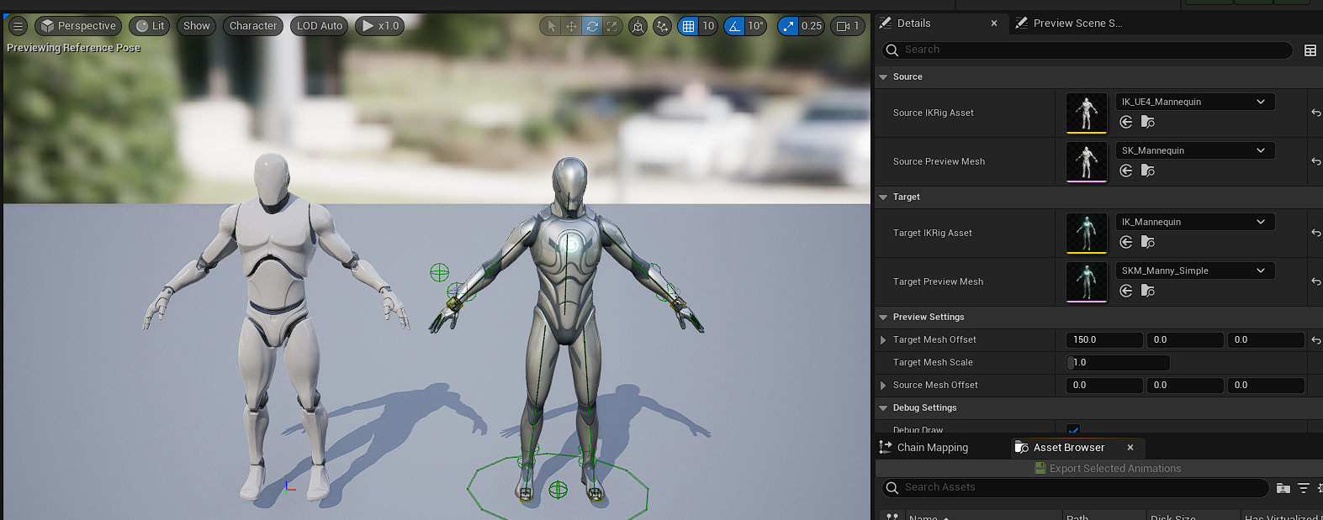Open the camera speed setting
Image resolution: width=1323 pixels, height=520 pixels.
848,26
